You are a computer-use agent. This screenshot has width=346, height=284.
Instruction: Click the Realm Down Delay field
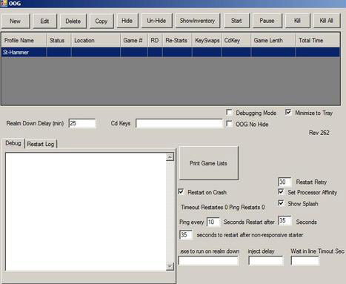coord(82,123)
